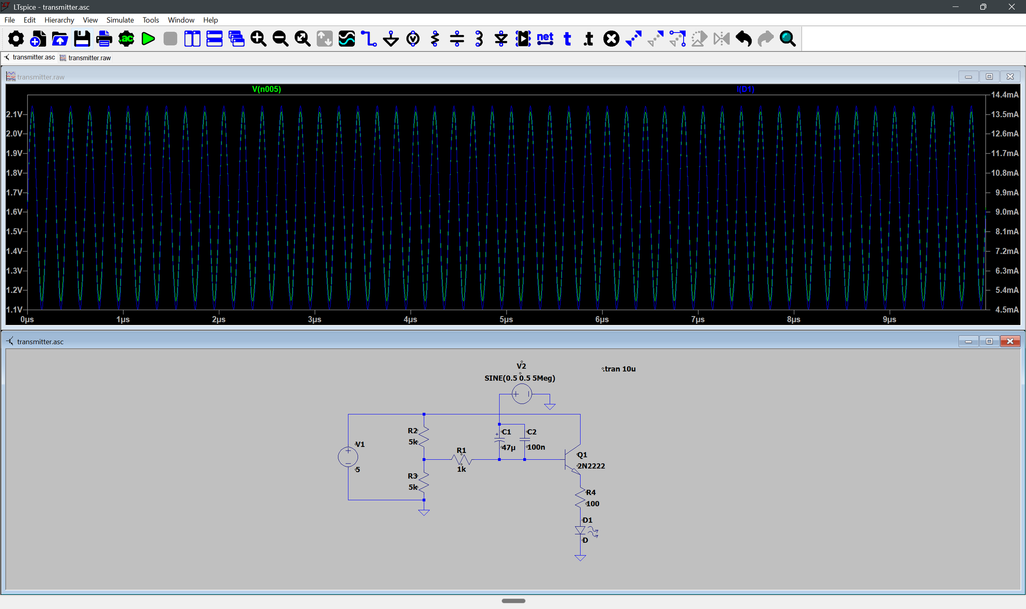Create a new schematic
Image resolution: width=1026 pixels, height=609 pixels.
pyautogui.click(x=38, y=39)
